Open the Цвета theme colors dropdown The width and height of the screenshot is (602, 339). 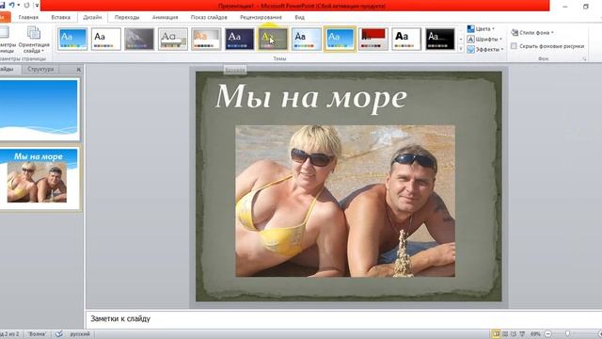point(481,29)
